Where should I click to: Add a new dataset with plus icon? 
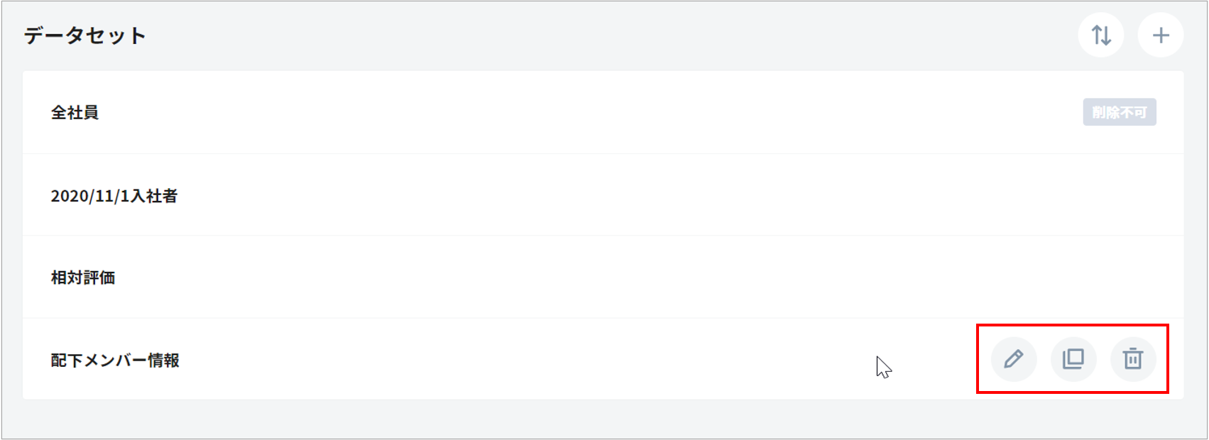(1160, 35)
